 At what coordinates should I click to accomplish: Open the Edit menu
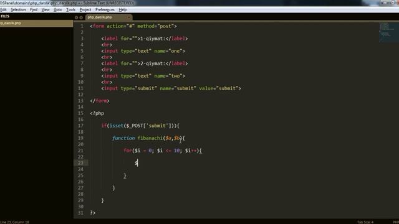click(x=3, y=10)
